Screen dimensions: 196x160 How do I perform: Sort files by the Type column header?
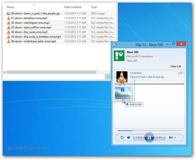[94, 7]
